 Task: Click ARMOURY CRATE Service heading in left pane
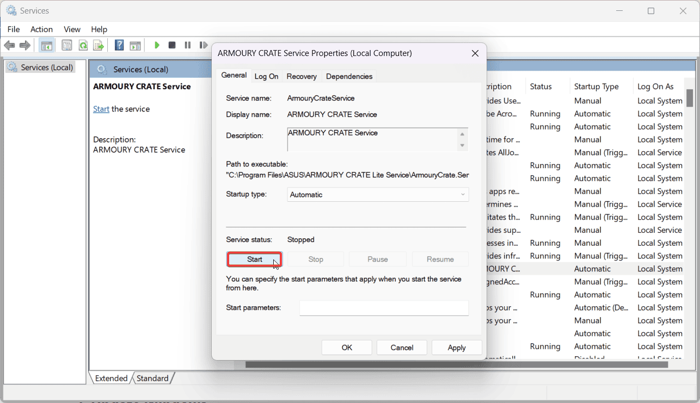(142, 86)
